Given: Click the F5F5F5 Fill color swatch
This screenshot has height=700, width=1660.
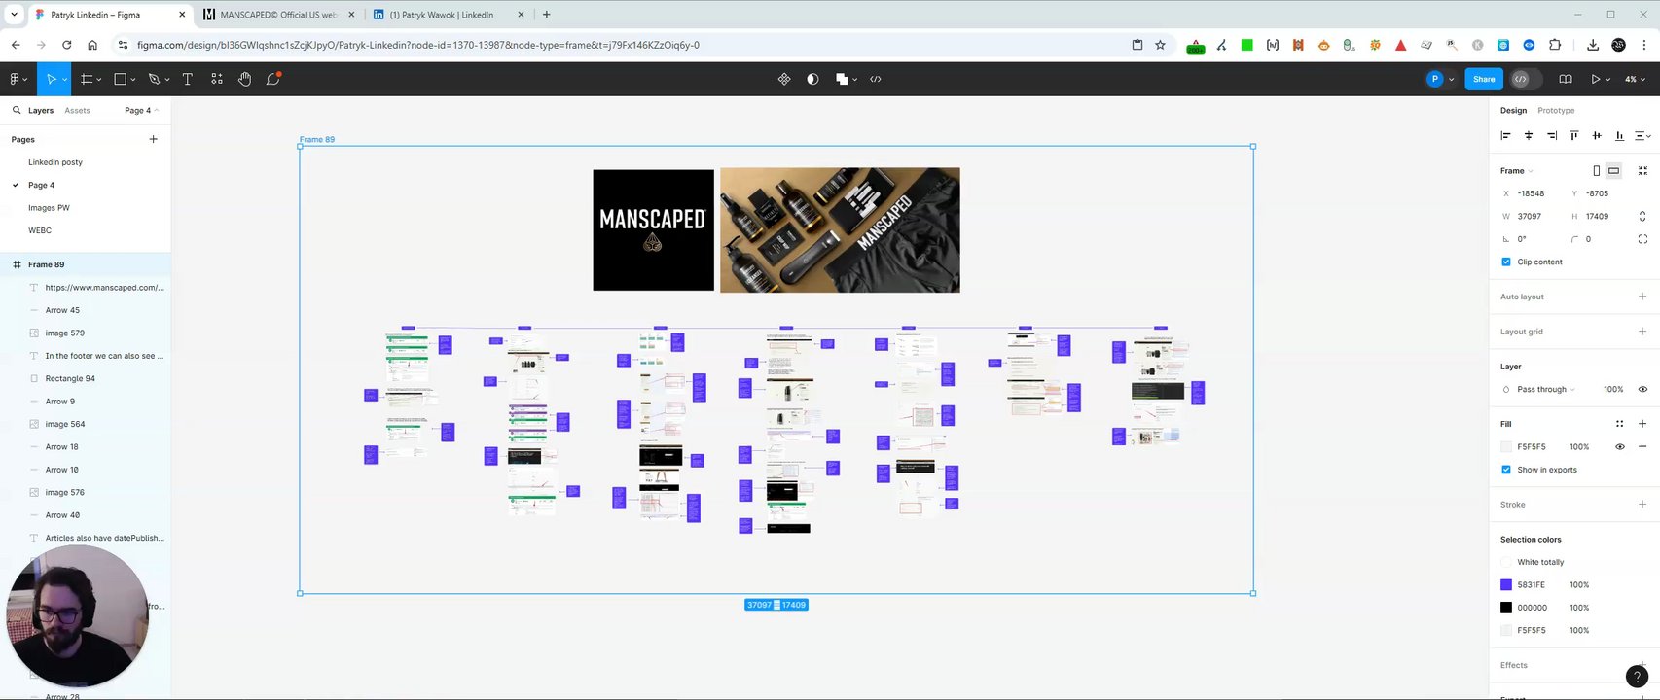Looking at the screenshot, I should point(1506,447).
